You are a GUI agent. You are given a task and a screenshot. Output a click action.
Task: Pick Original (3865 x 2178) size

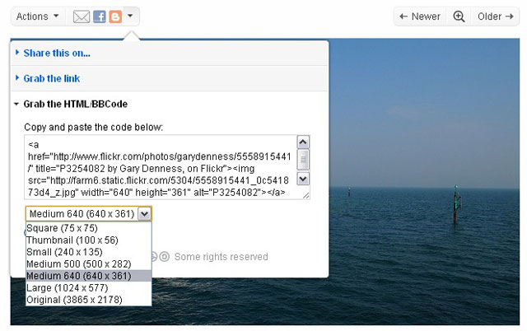pos(74,300)
